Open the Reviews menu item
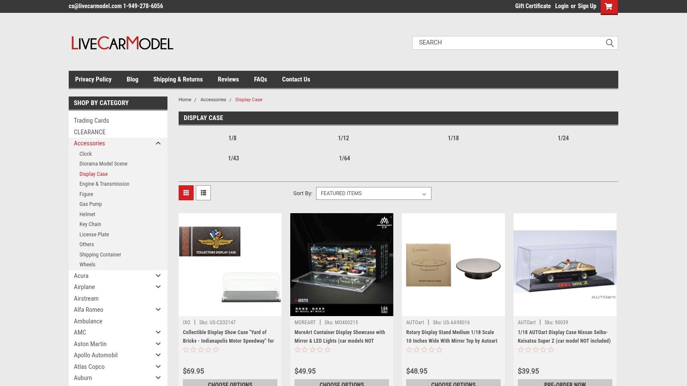Screen dimensions: 687x386 click(228, 79)
